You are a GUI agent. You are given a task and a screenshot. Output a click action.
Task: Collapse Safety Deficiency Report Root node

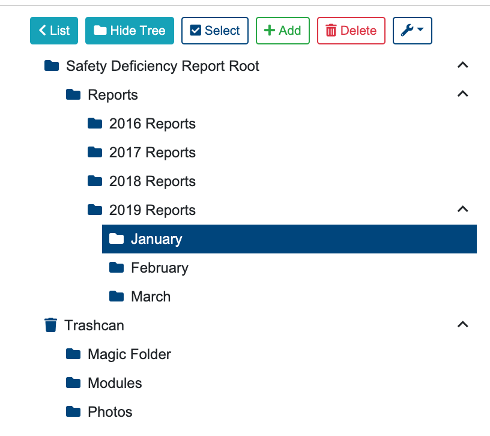click(x=463, y=65)
